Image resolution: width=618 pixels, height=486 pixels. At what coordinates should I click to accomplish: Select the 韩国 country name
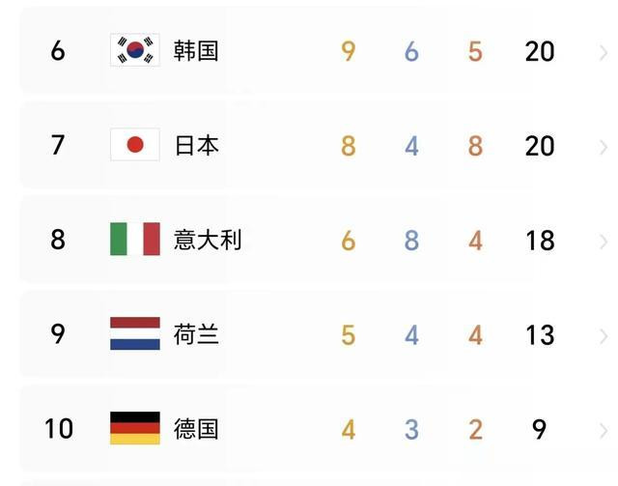pos(196,50)
